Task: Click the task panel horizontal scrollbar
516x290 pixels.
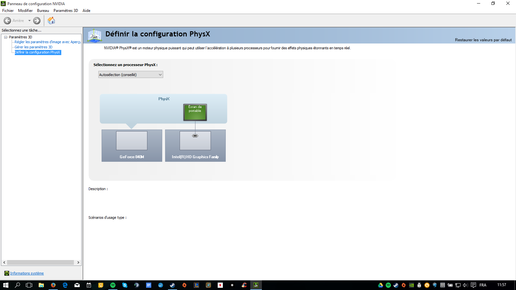Action: [x=40, y=263]
